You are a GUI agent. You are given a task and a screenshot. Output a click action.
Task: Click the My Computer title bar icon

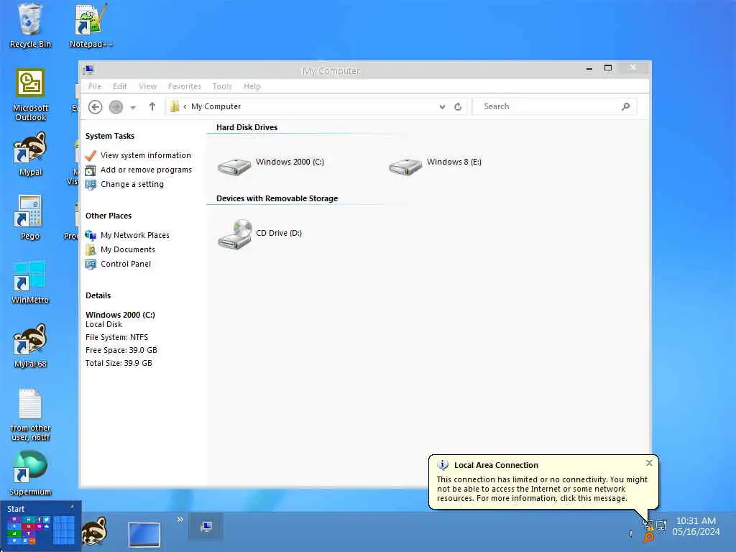(88, 70)
